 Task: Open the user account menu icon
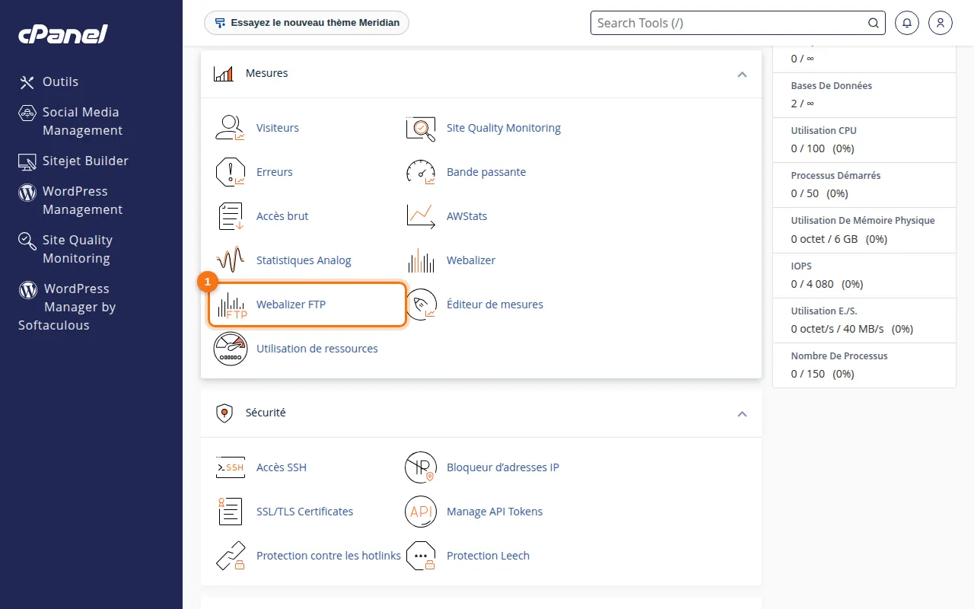941,23
